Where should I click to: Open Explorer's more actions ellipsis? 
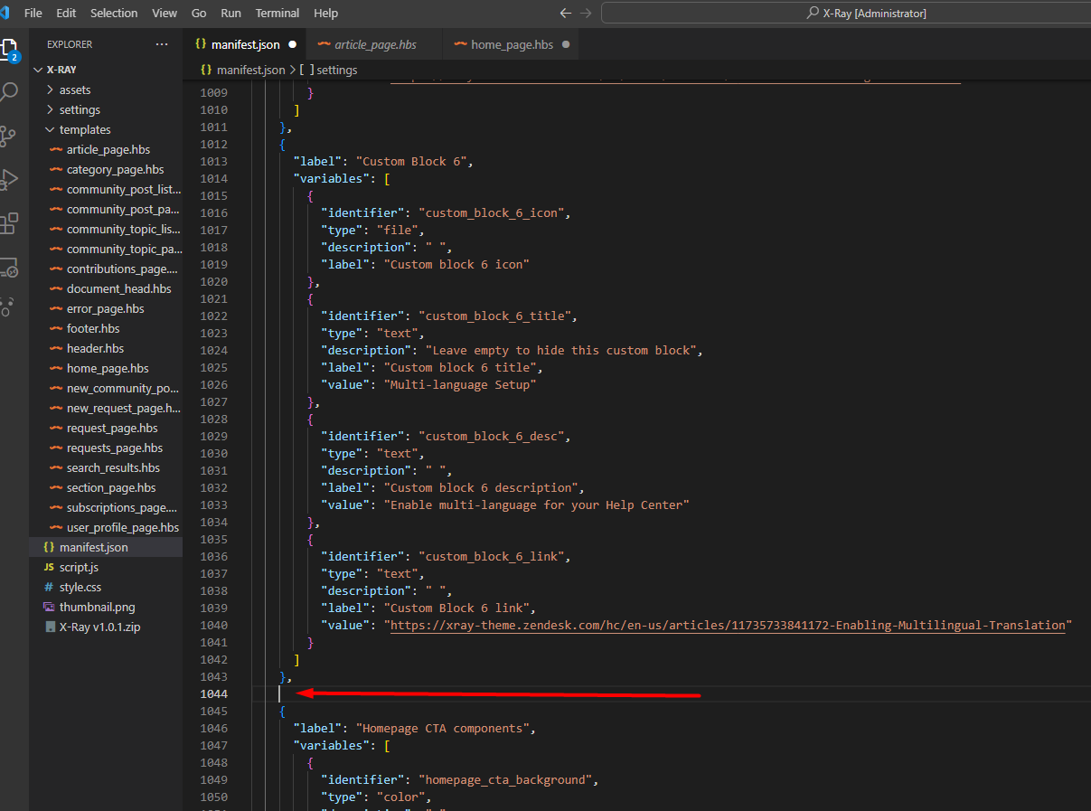point(162,44)
